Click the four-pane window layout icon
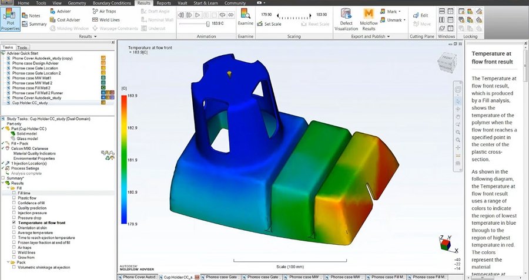 click(x=450, y=11)
